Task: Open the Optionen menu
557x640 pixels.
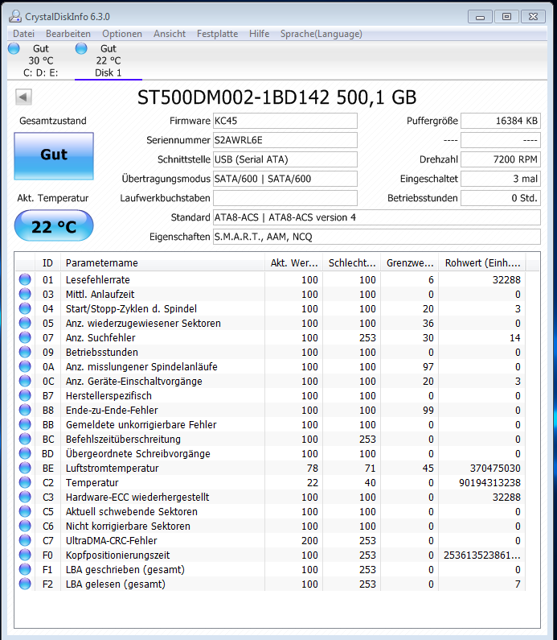Action: click(122, 34)
